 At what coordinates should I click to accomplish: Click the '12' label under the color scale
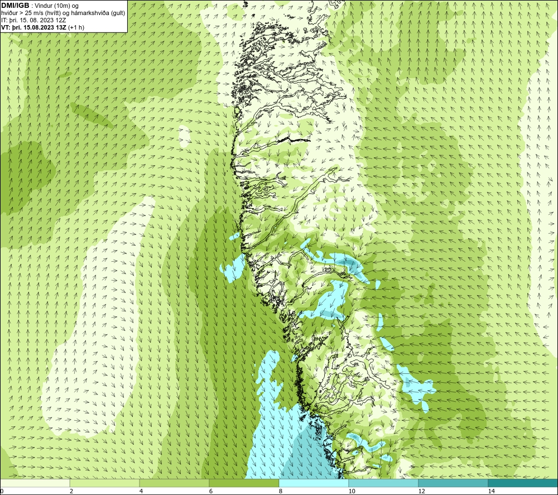(422, 491)
